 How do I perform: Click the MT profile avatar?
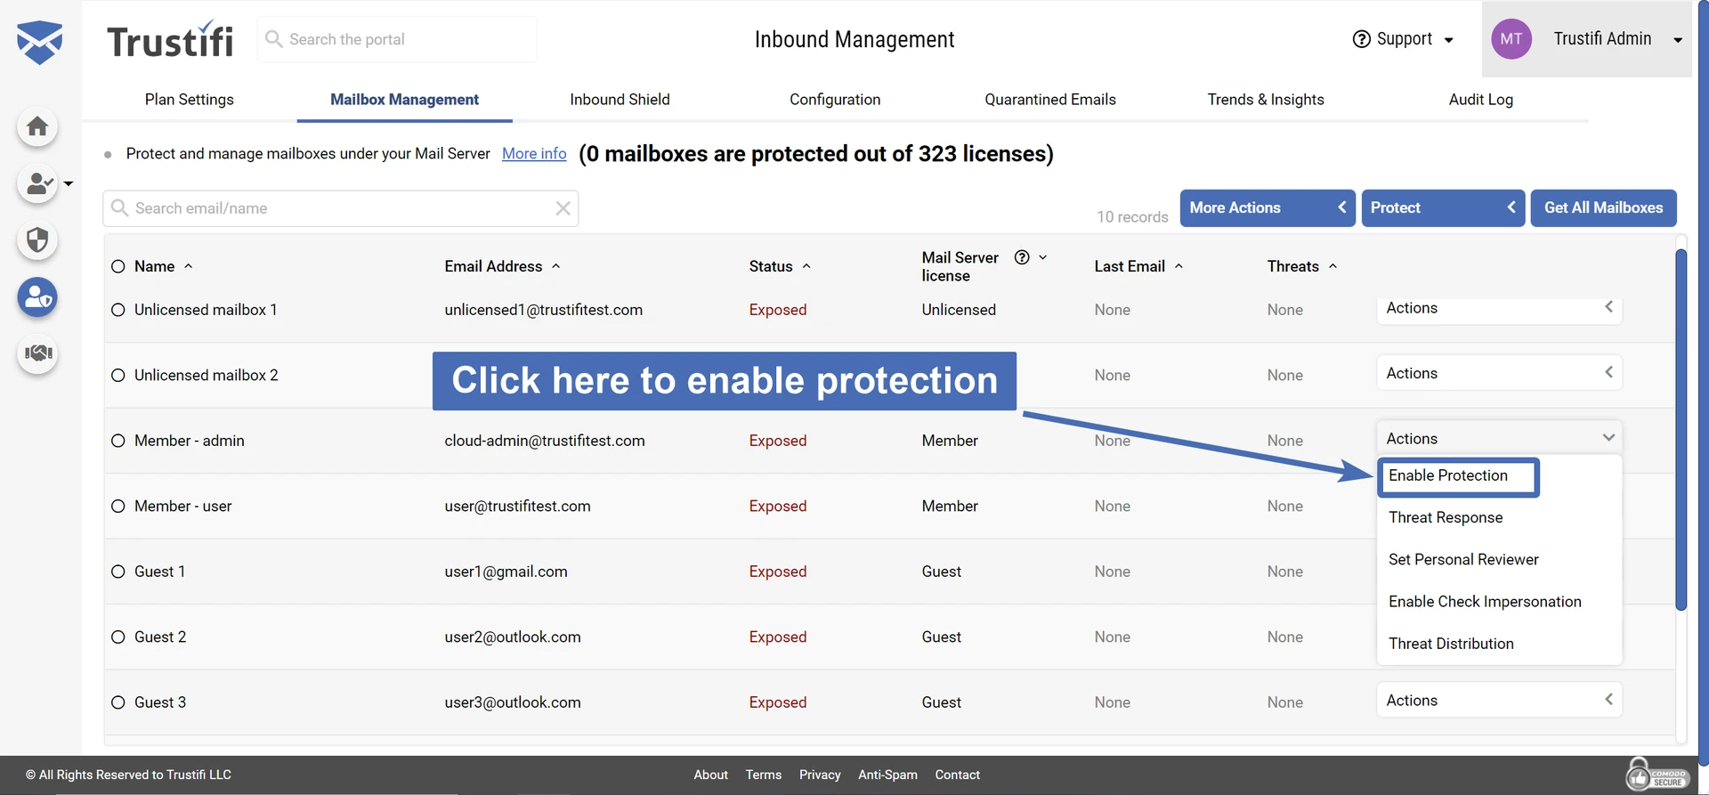coord(1511,39)
